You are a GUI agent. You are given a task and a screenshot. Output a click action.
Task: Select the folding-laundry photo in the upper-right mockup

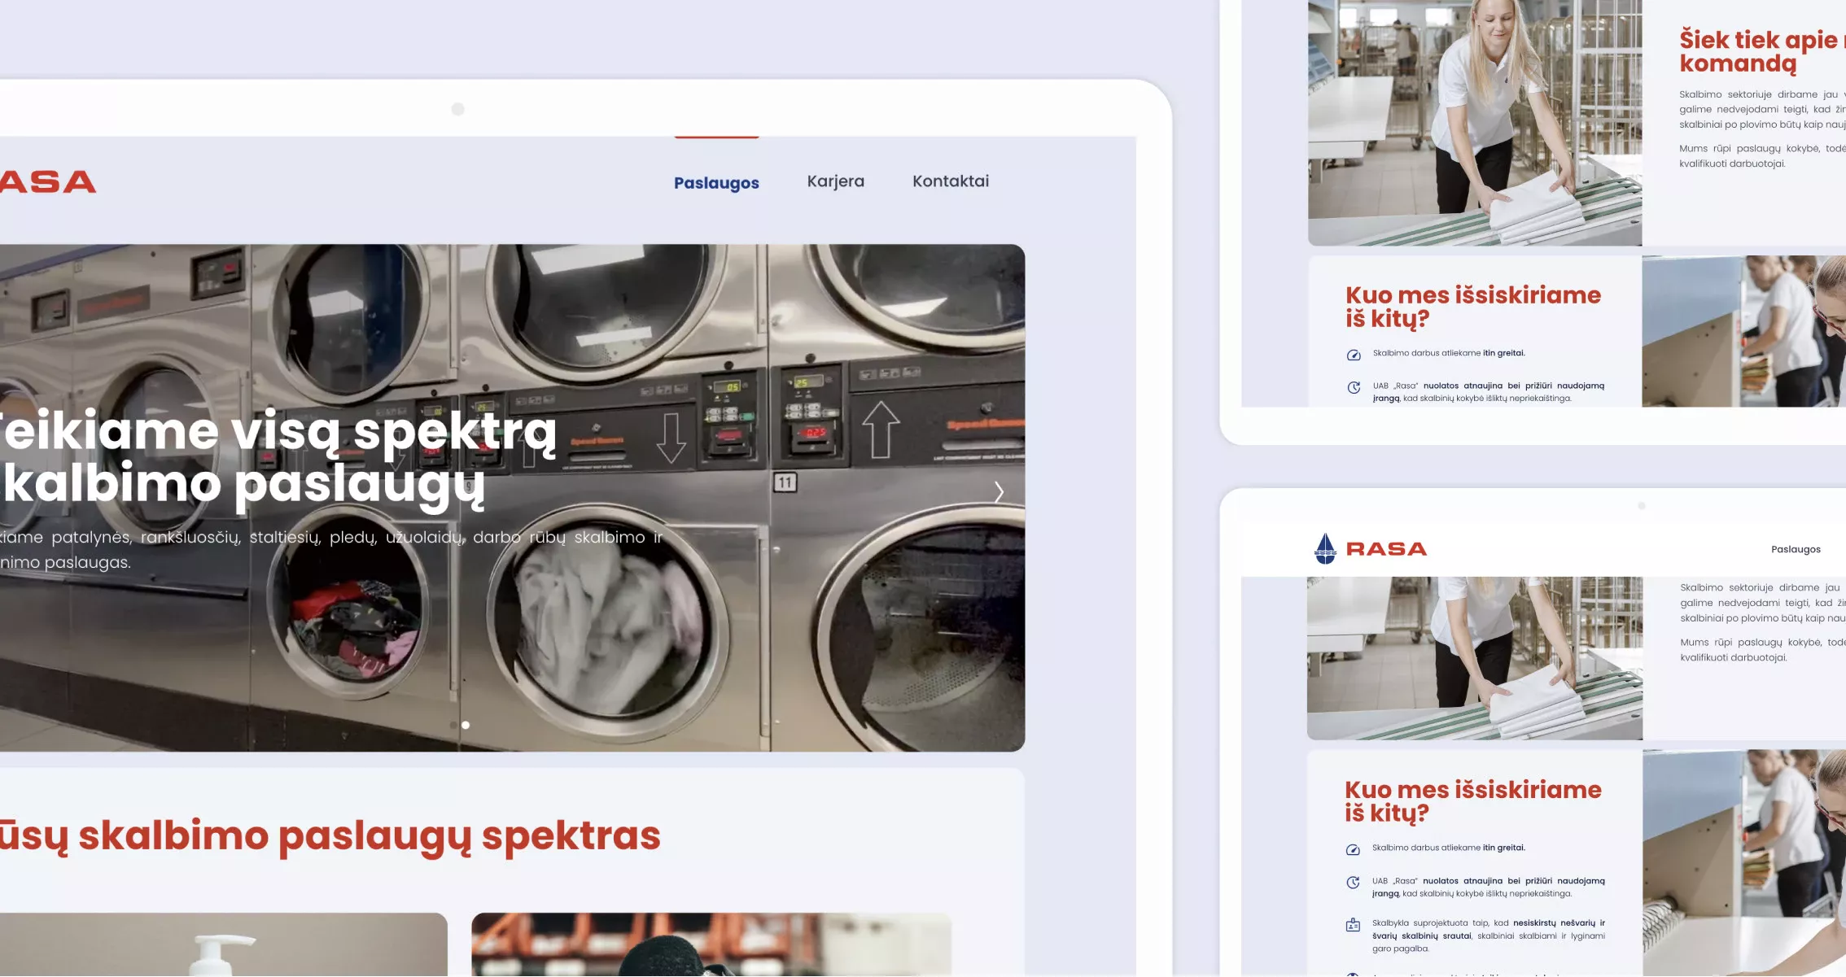(x=1475, y=122)
